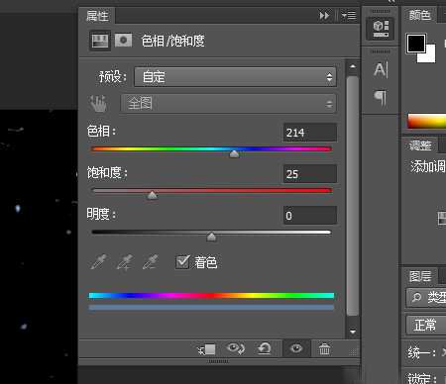
Task: Switch to the 属性 Properties tab
Action: pyautogui.click(x=97, y=16)
